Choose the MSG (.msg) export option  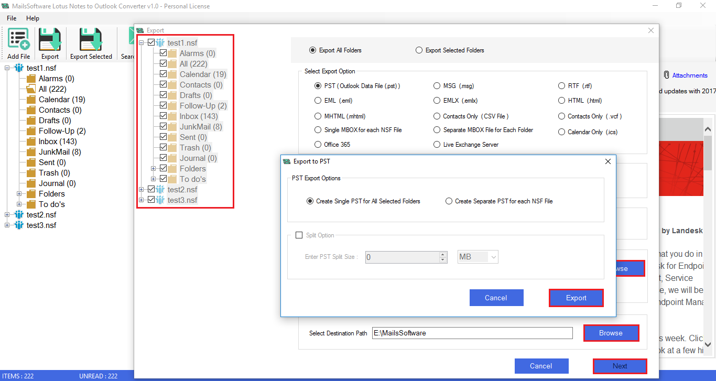pos(437,86)
